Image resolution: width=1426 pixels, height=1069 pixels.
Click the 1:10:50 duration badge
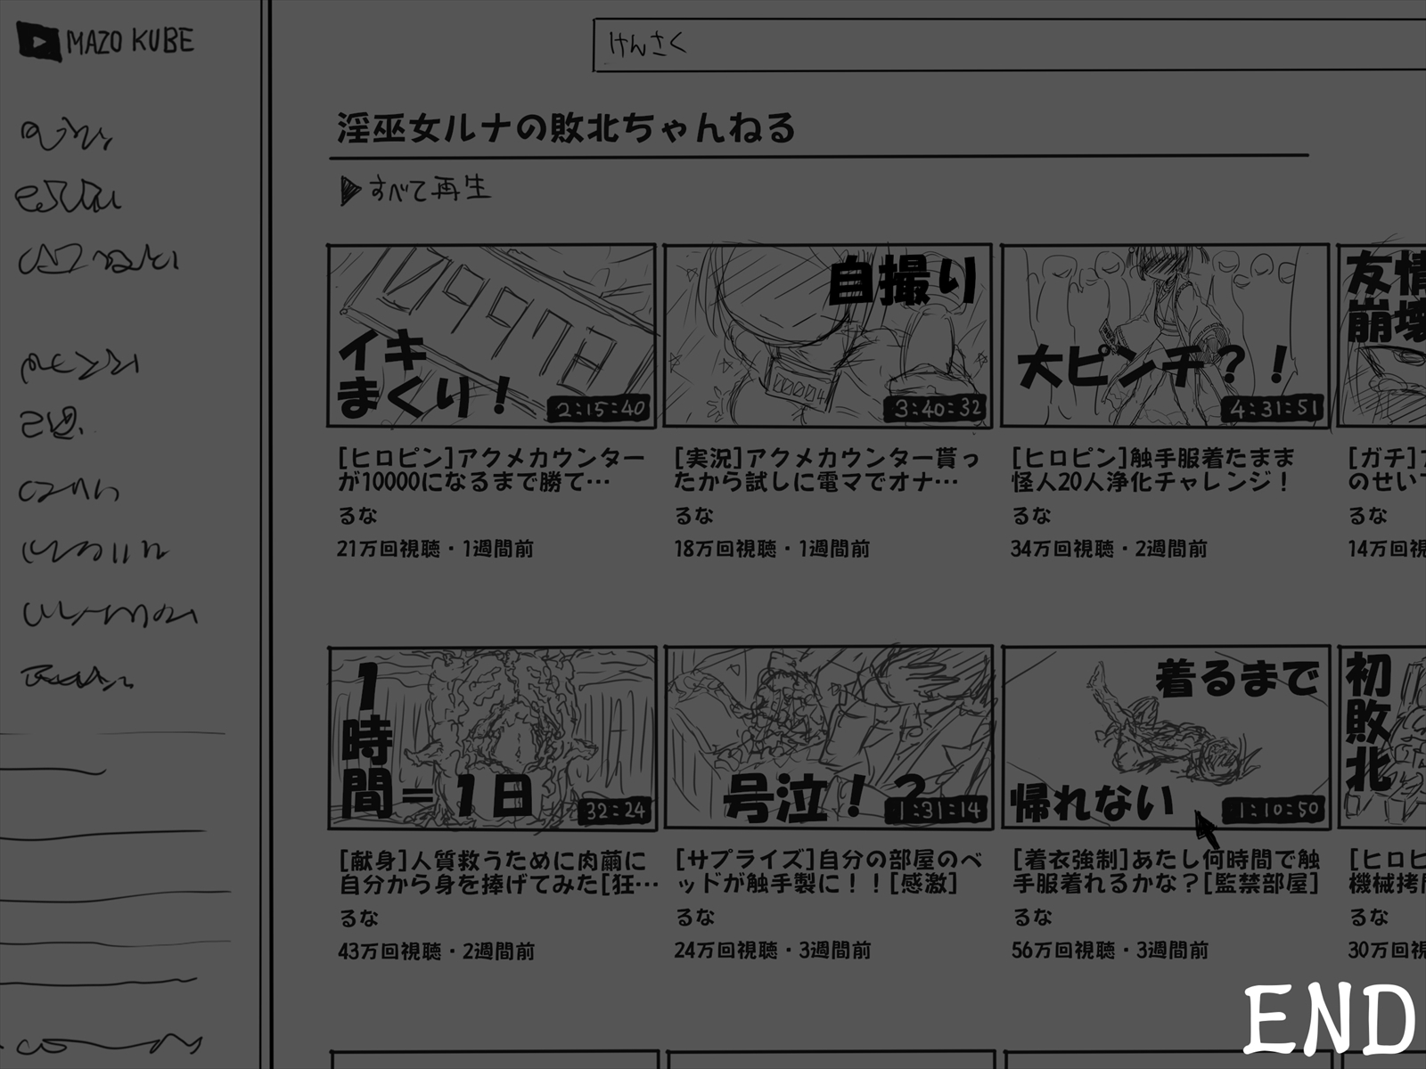pos(1275,810)
